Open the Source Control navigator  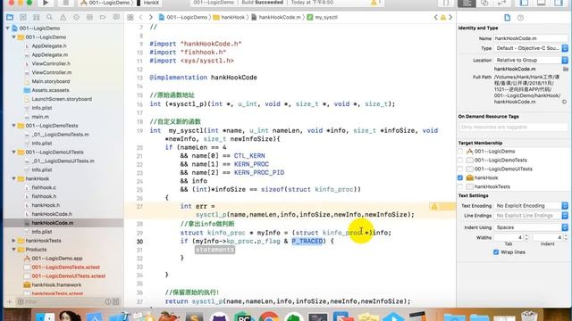click(x=23, y=17)
